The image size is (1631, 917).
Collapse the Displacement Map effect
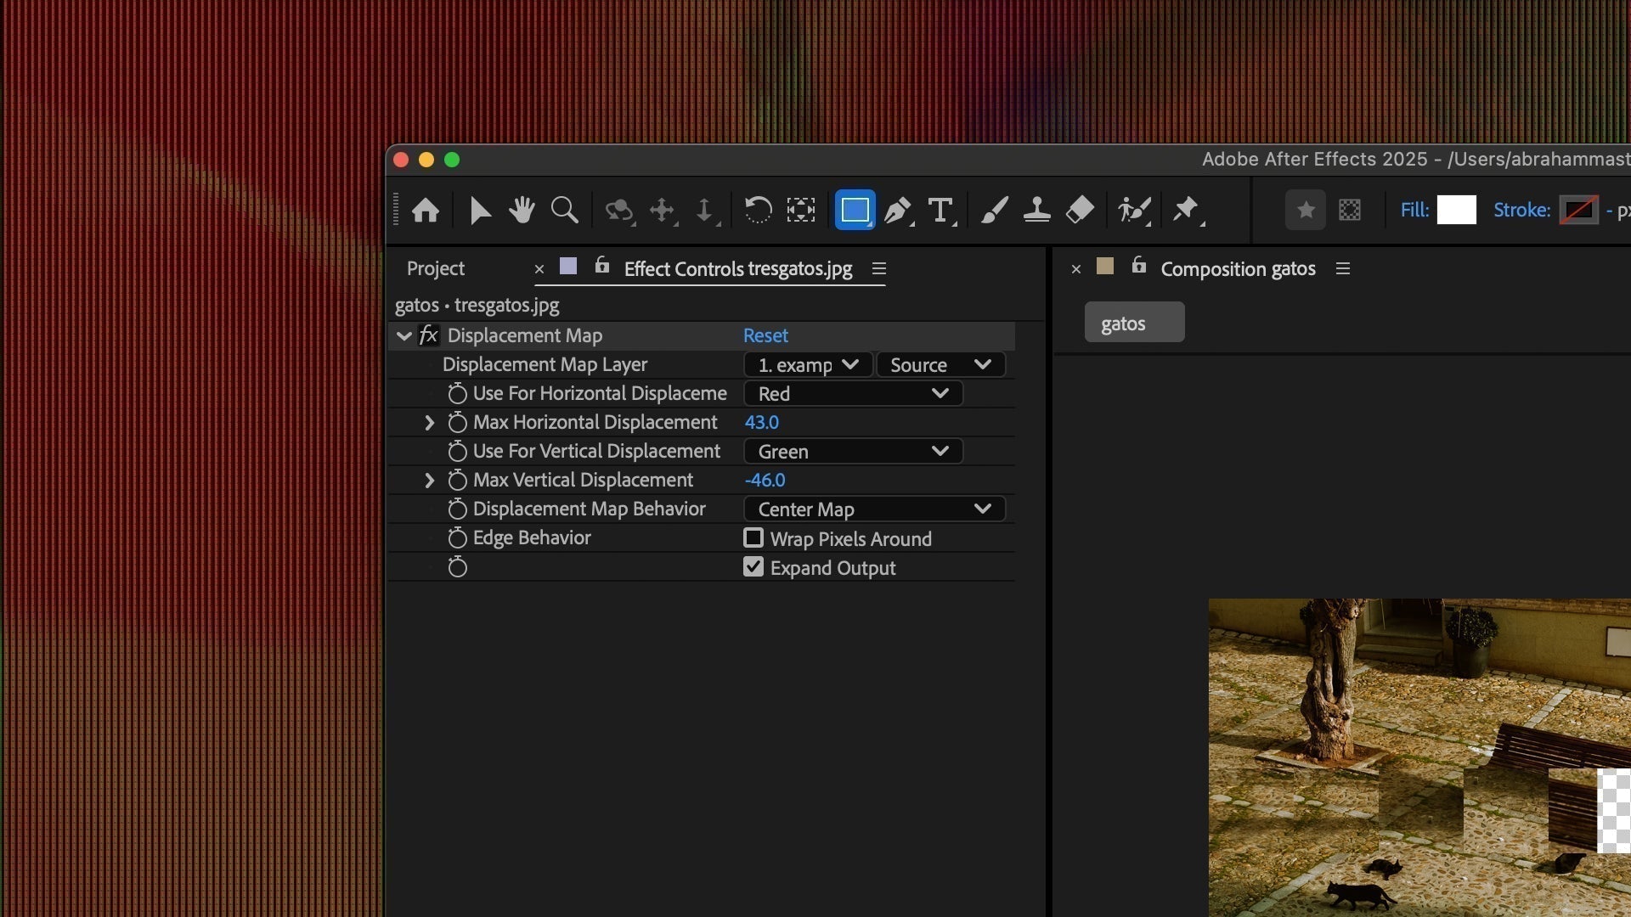[404, 335]
